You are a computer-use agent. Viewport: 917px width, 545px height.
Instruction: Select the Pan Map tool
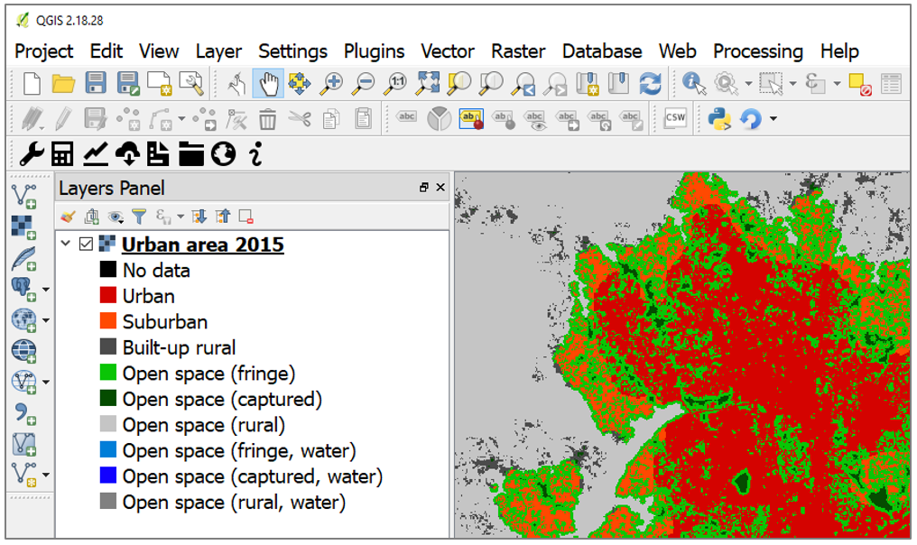[x=267, y=83]
